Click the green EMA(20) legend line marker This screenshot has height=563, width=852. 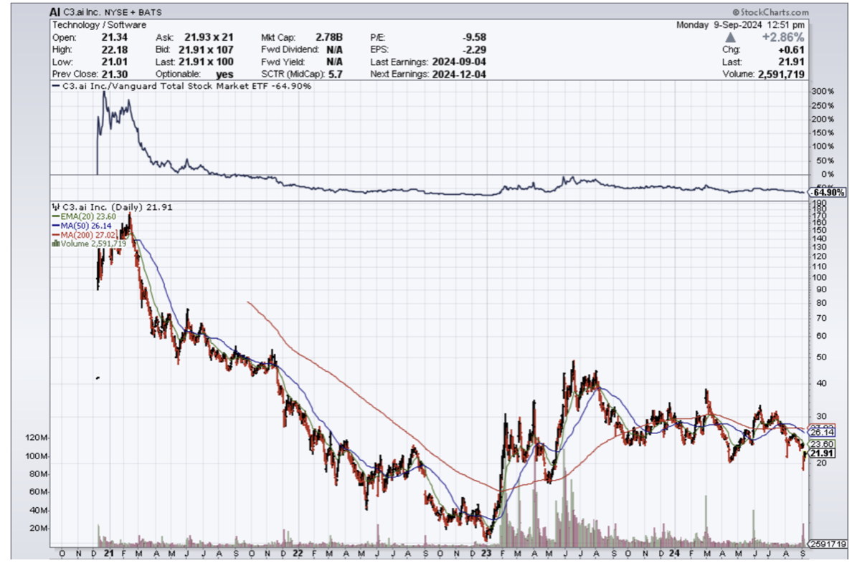coord(56,216)
